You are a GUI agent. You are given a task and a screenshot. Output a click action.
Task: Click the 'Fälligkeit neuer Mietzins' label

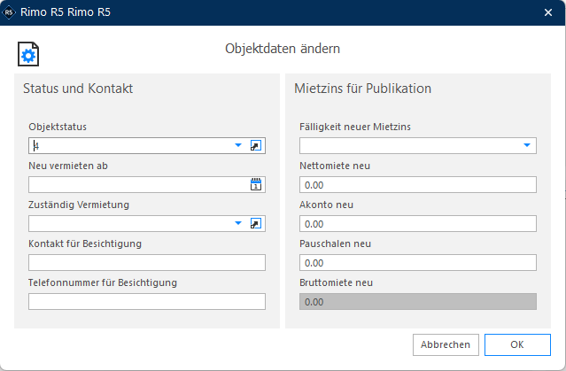pos(355,127)
